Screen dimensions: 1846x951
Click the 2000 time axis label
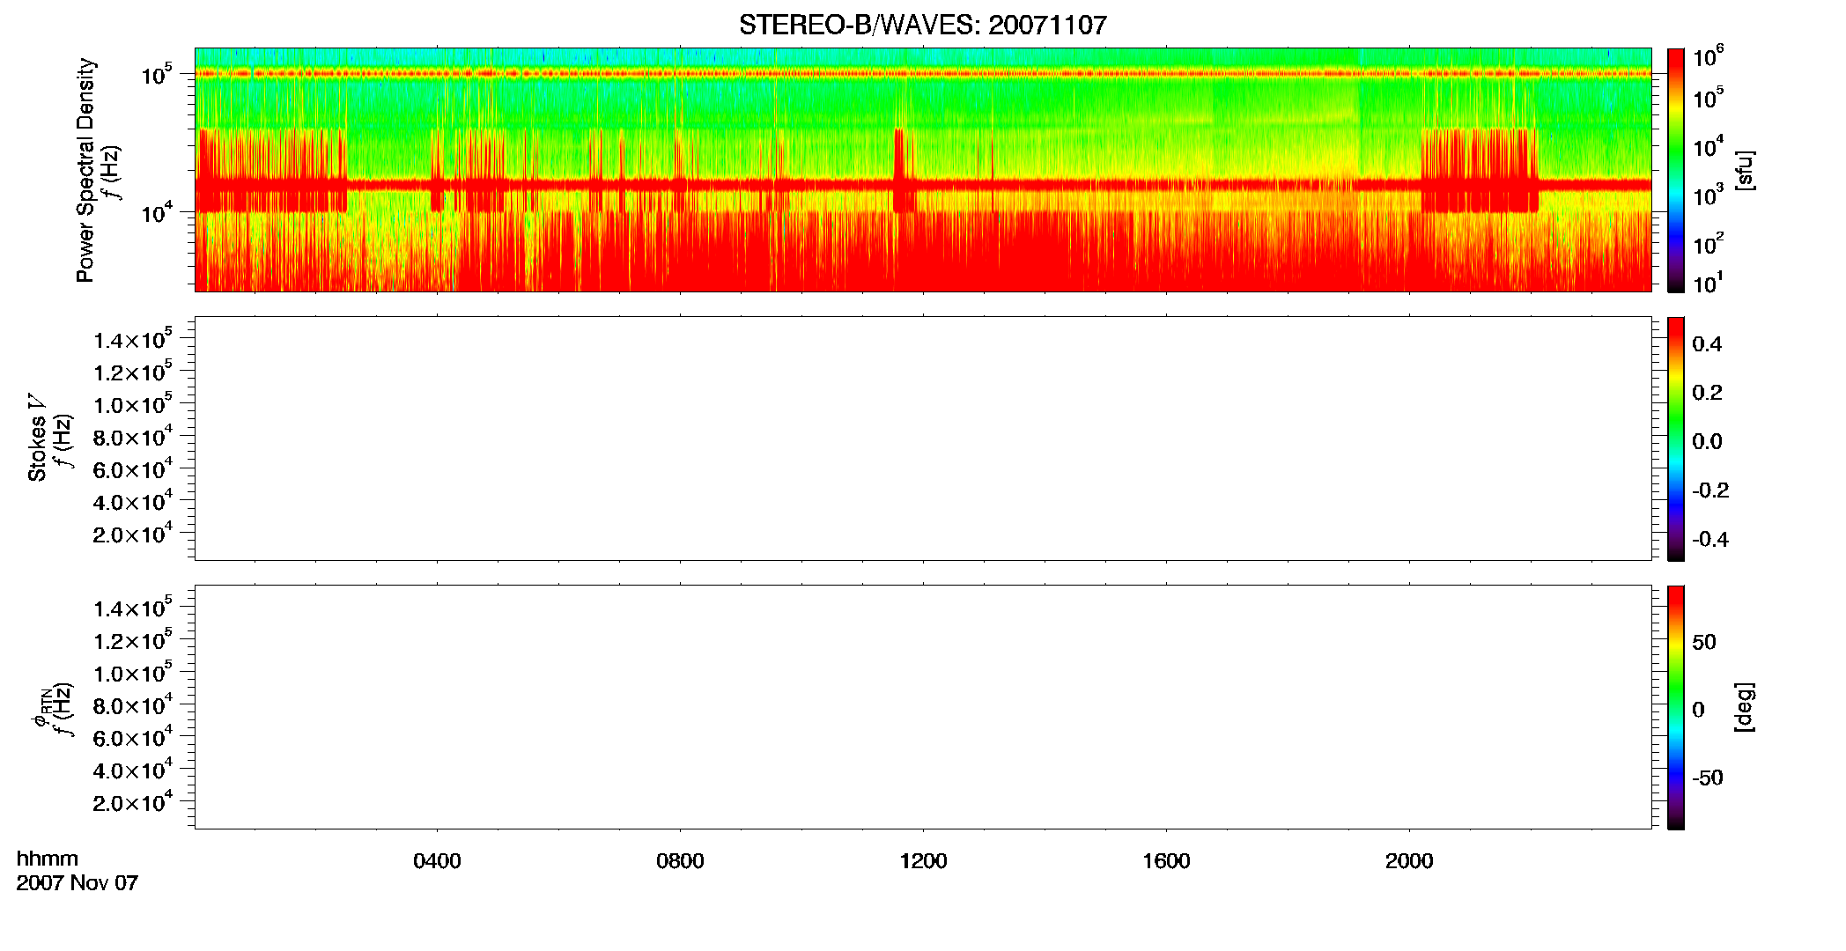pyautogui.click(x=1409, y=861)
